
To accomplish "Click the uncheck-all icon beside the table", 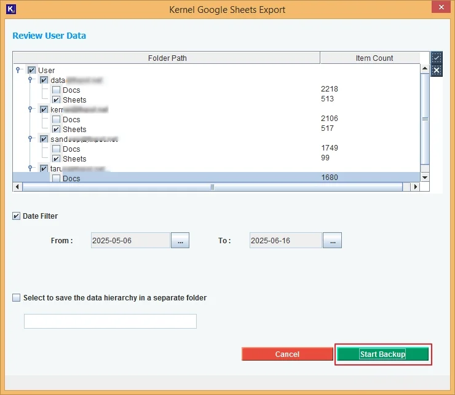I will tap(437, 70).
